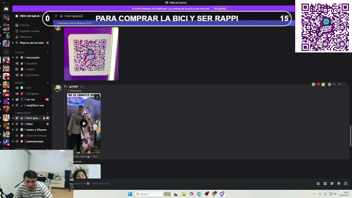Open the instagram channel
352x198 pixels.
(32, 94)
